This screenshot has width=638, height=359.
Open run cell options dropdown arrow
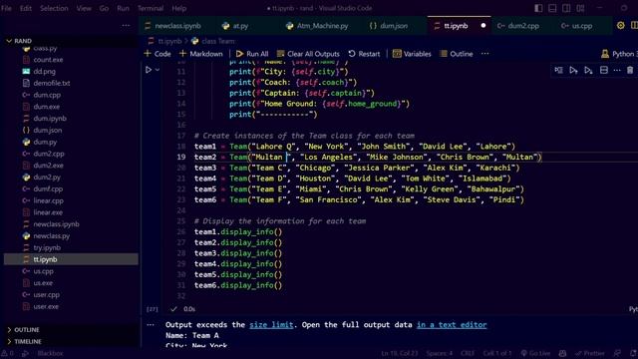coord(158,70)
